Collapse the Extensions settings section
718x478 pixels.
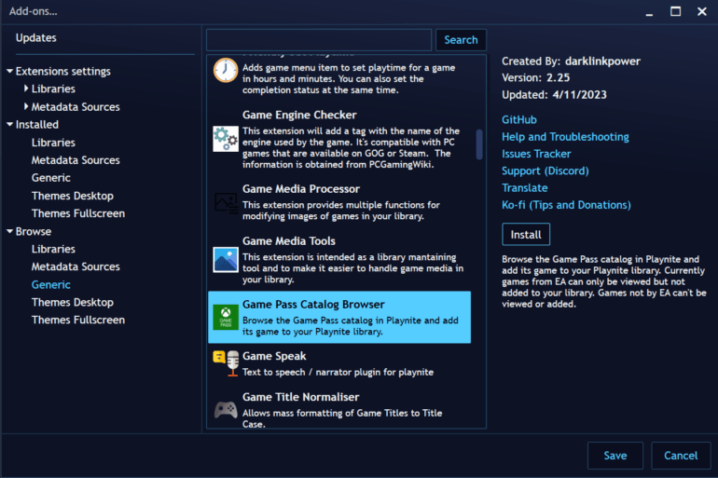[9, 71]
